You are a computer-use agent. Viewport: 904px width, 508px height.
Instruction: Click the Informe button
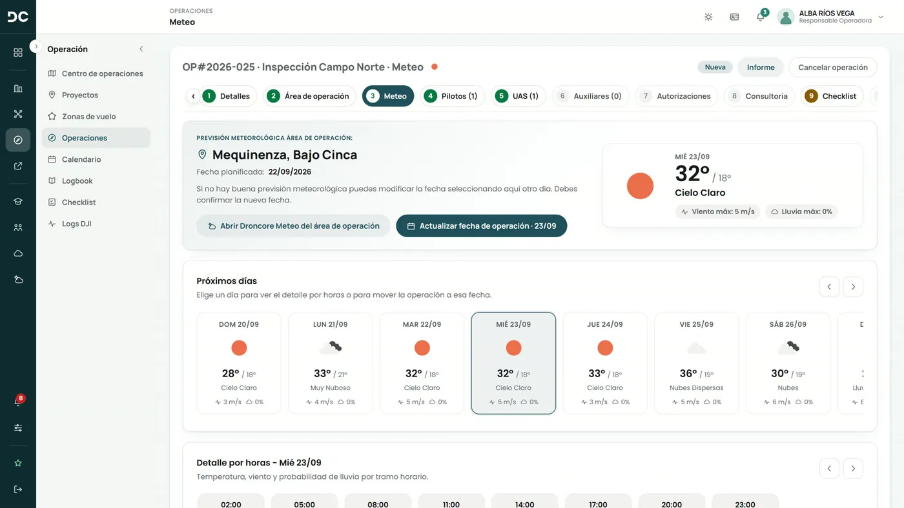(761, 67)
